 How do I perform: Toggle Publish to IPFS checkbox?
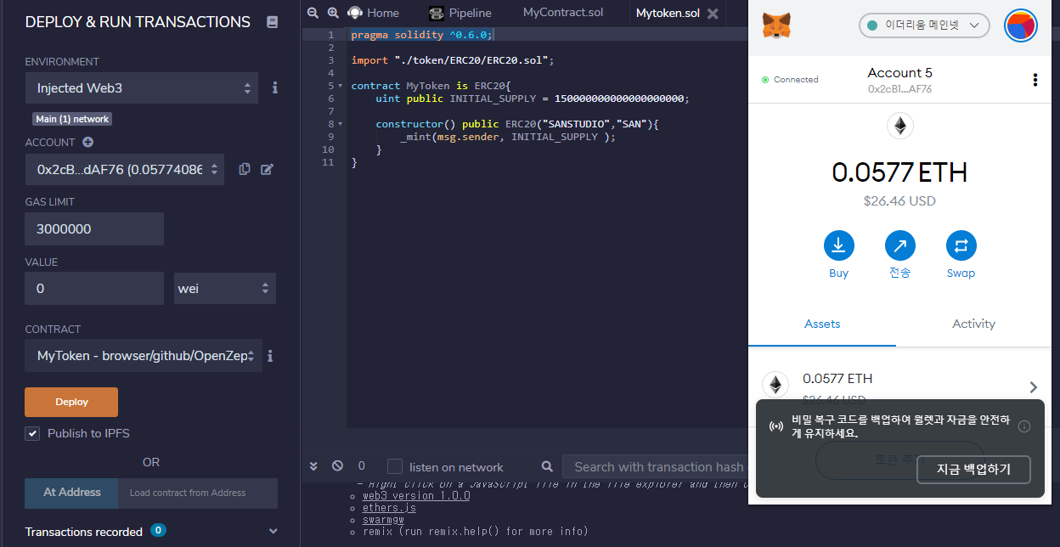[32, 433]
